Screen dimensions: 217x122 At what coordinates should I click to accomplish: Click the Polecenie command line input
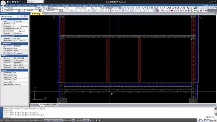click(104, 117)
